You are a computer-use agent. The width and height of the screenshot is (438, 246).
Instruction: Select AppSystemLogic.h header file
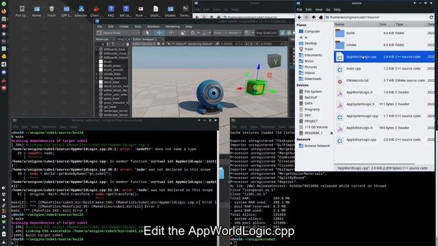[x=384, y=105]
